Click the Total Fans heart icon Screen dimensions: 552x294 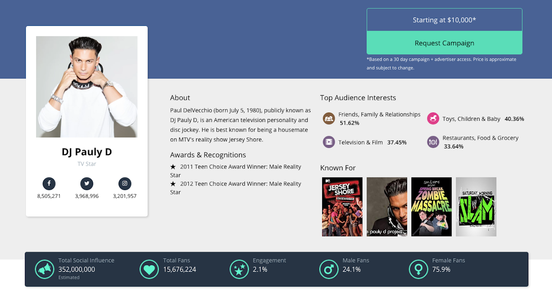[x=149, y=269]
